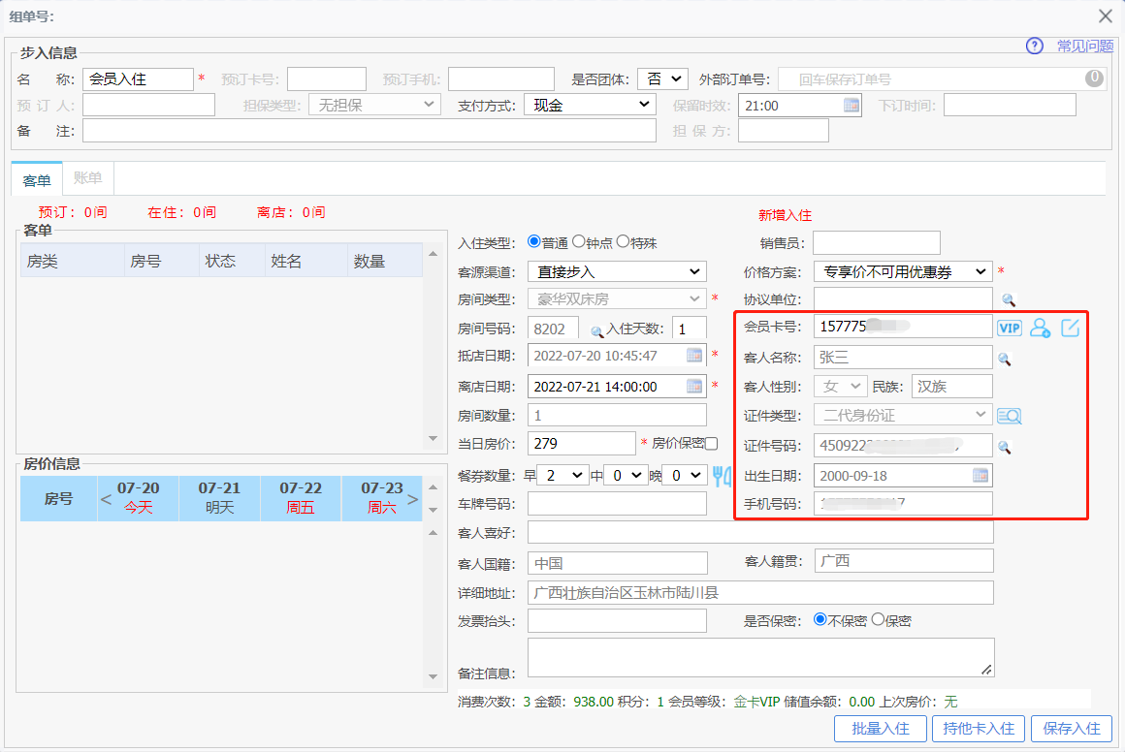This screenshot has height=752, width=1125.
Task: Tick the 房价保密 checkbox
Action: coord(711,444)
